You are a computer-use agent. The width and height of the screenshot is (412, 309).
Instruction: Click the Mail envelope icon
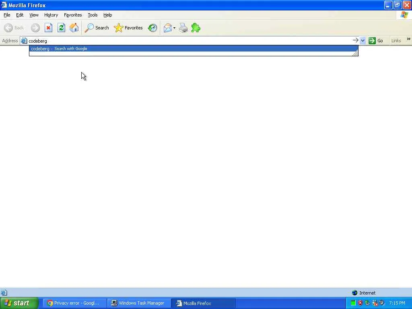pos(168,28)
